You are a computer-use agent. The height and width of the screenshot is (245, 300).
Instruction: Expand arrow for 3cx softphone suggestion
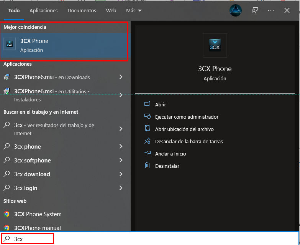(121, 160)
